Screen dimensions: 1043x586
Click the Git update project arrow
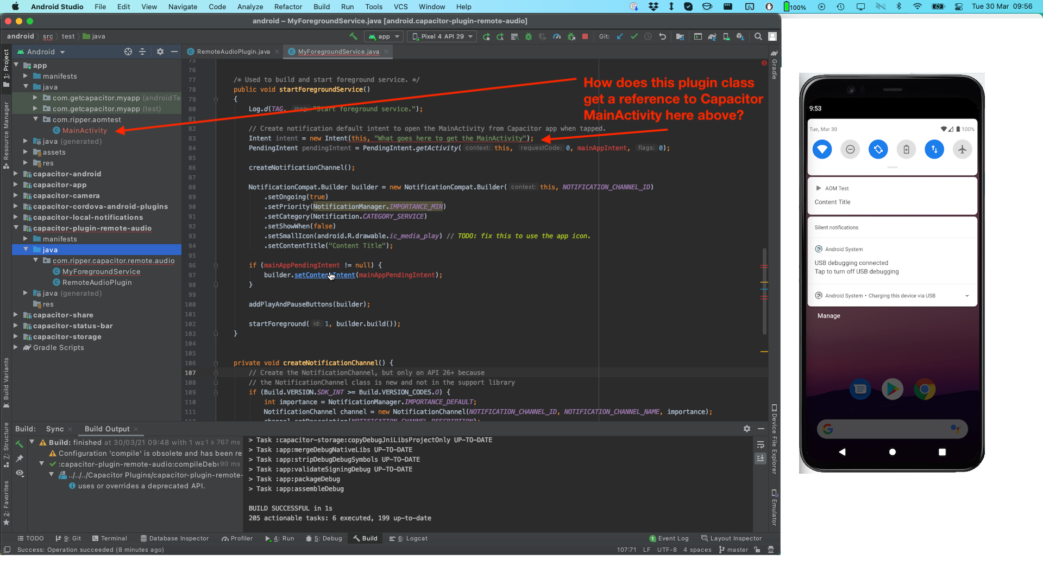(620, 36)
